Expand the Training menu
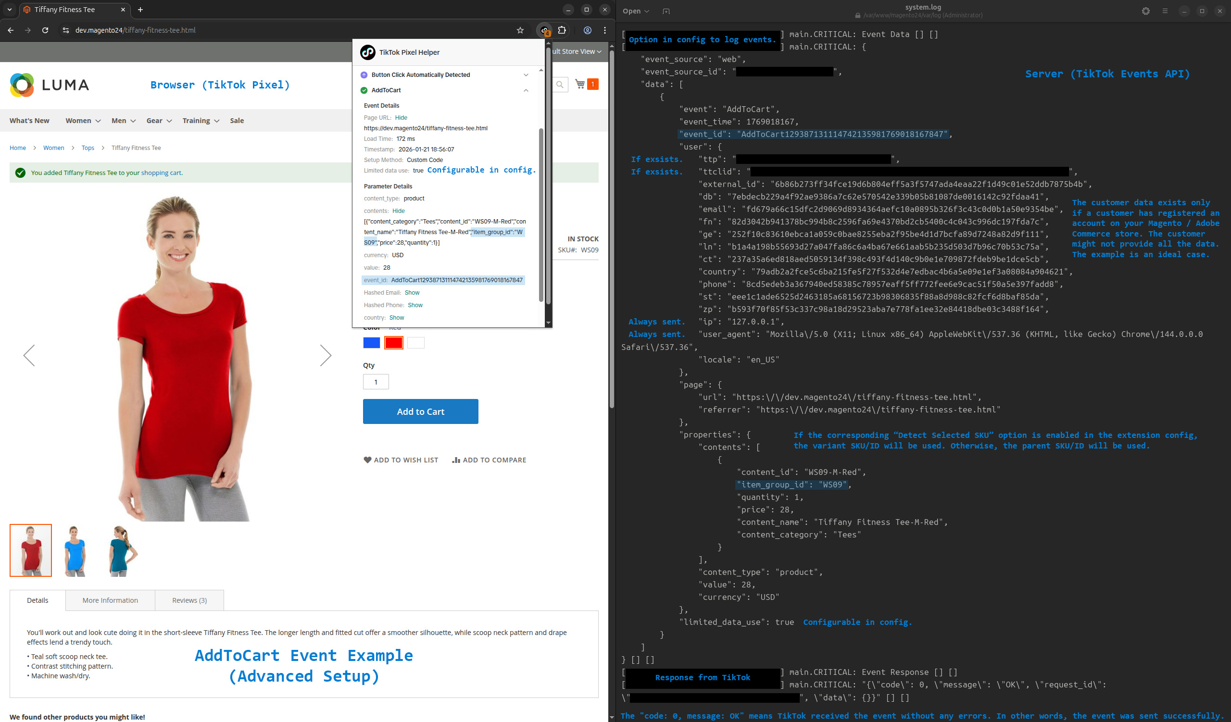The width and height of the screenshot is (1231, 722). [x=201, y=121]
